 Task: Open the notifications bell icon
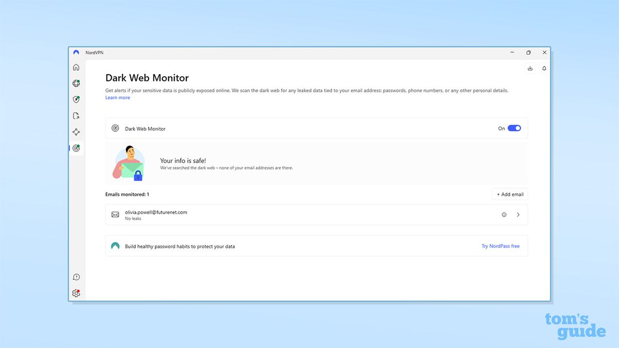tap(544, 68)
